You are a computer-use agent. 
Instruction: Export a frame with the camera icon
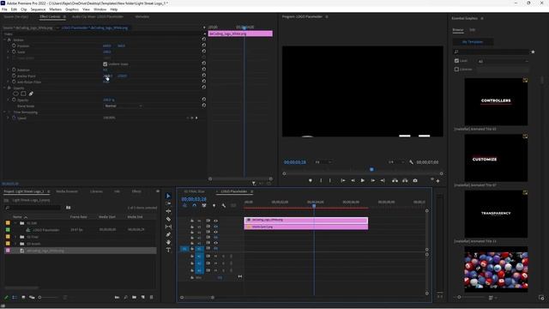415,180
